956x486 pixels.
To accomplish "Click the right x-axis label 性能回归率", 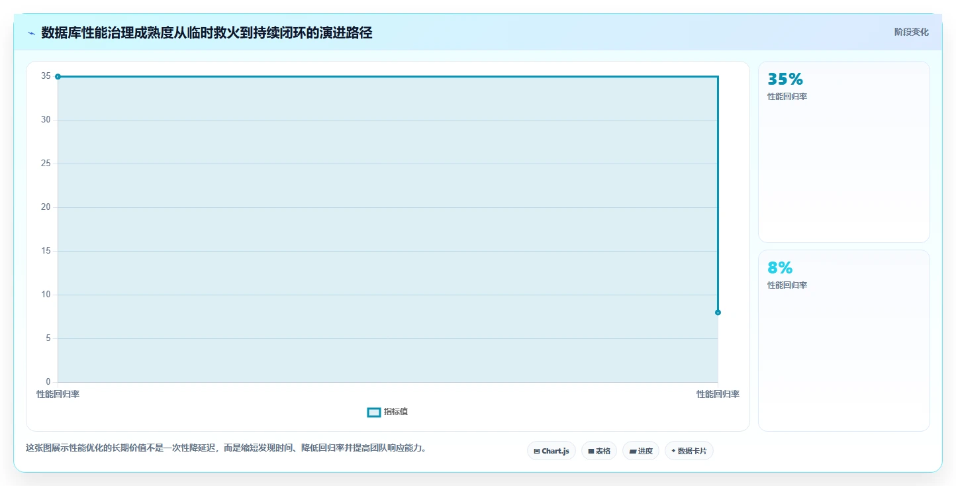I will click(718, 394).
